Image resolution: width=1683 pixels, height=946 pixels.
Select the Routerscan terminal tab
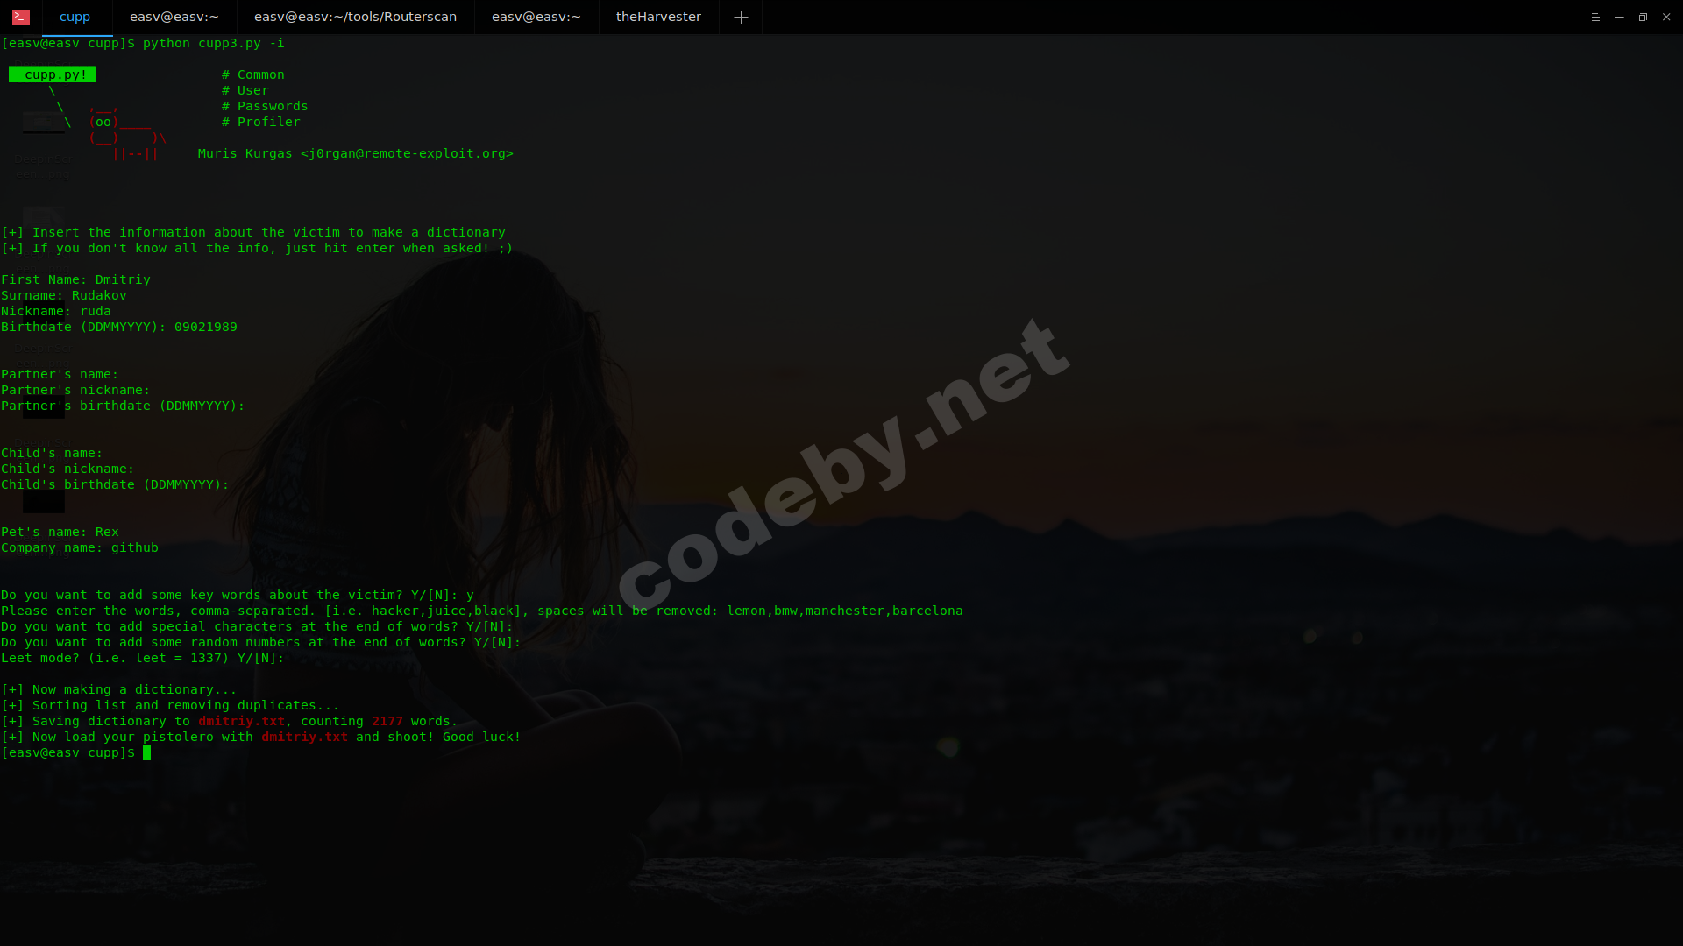click(x=355, y=17)
